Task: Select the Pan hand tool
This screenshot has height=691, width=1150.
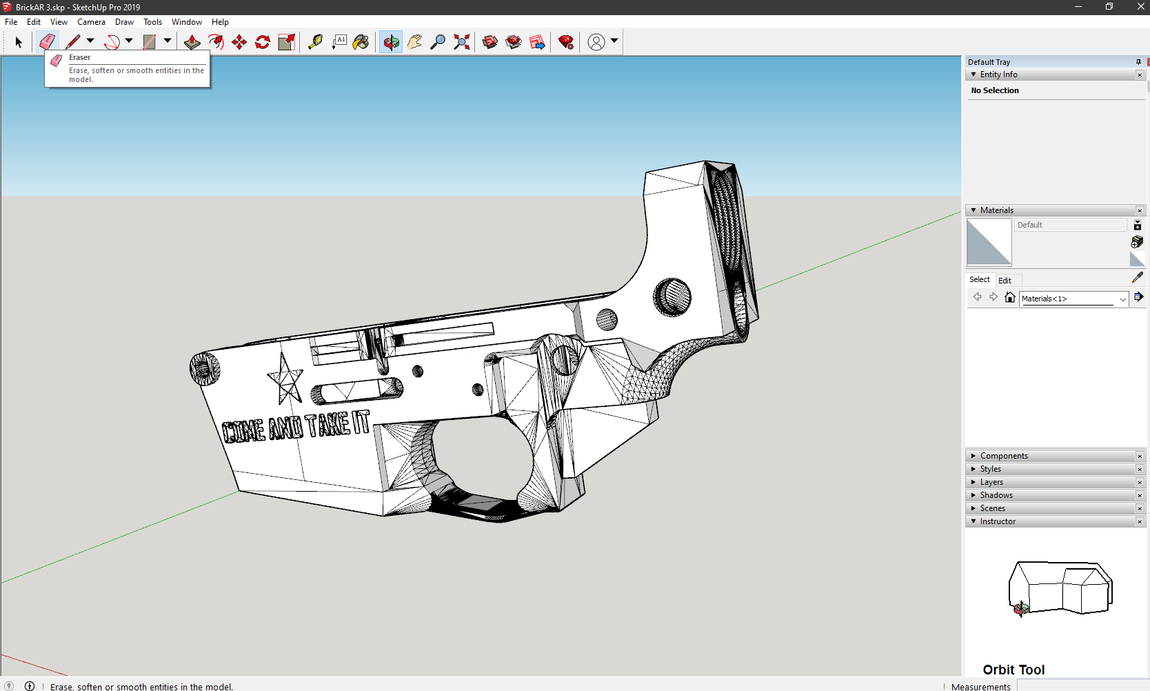Action: point(414,42)
